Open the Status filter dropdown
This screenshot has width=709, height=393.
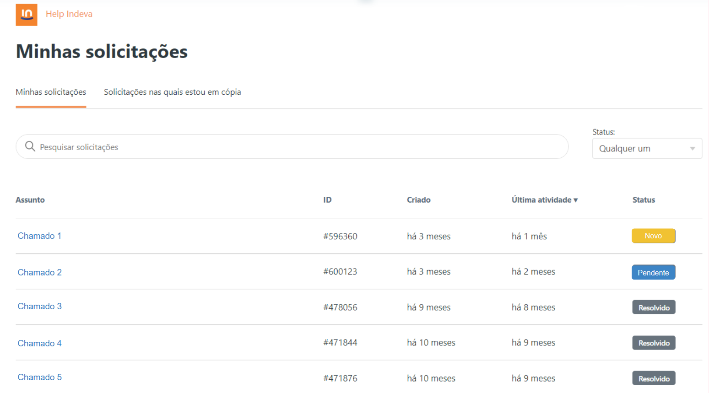tap(641, 149)
